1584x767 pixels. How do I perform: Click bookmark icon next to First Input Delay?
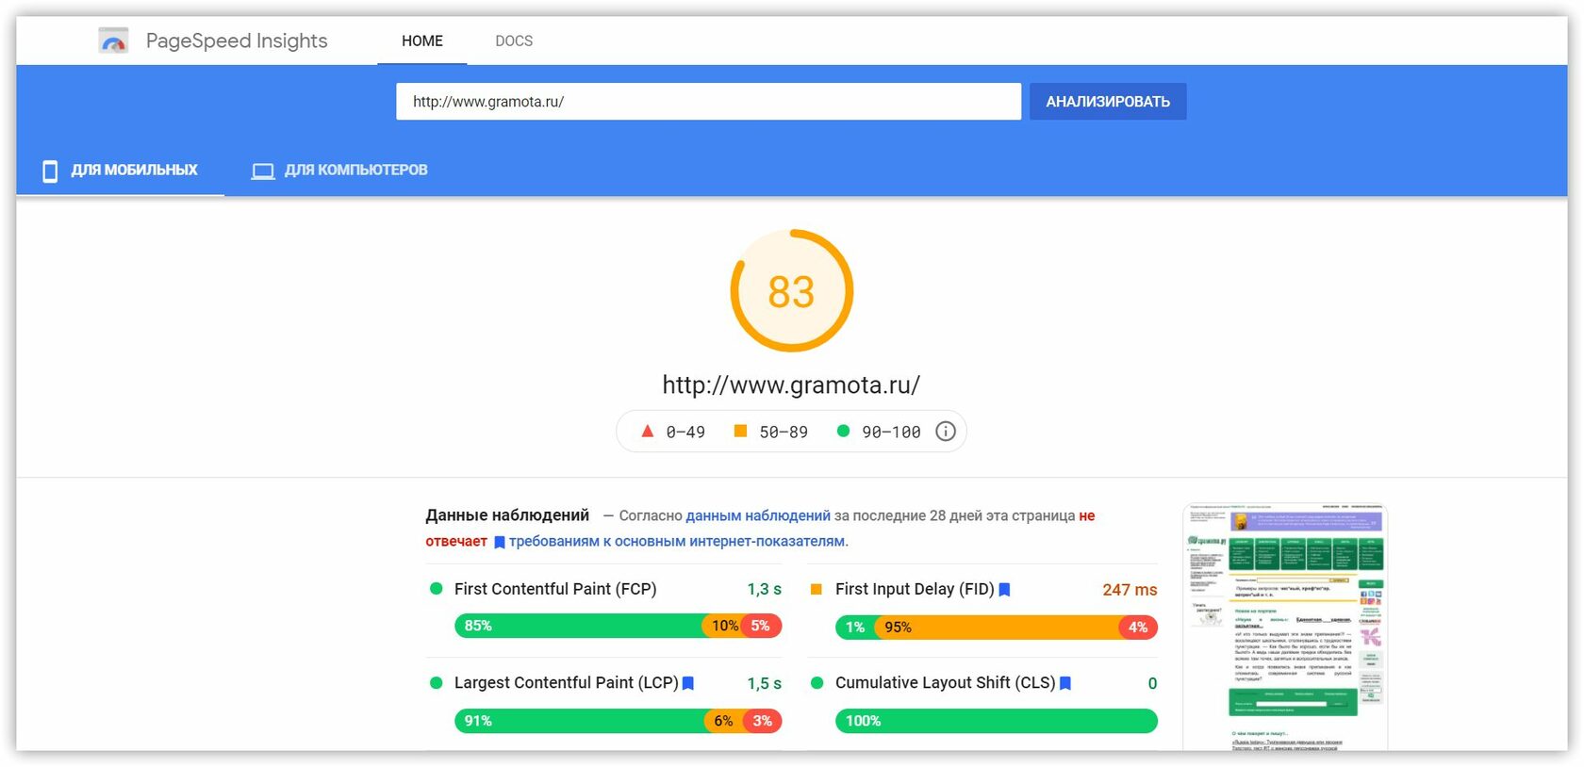click(x=1005, y=590)
